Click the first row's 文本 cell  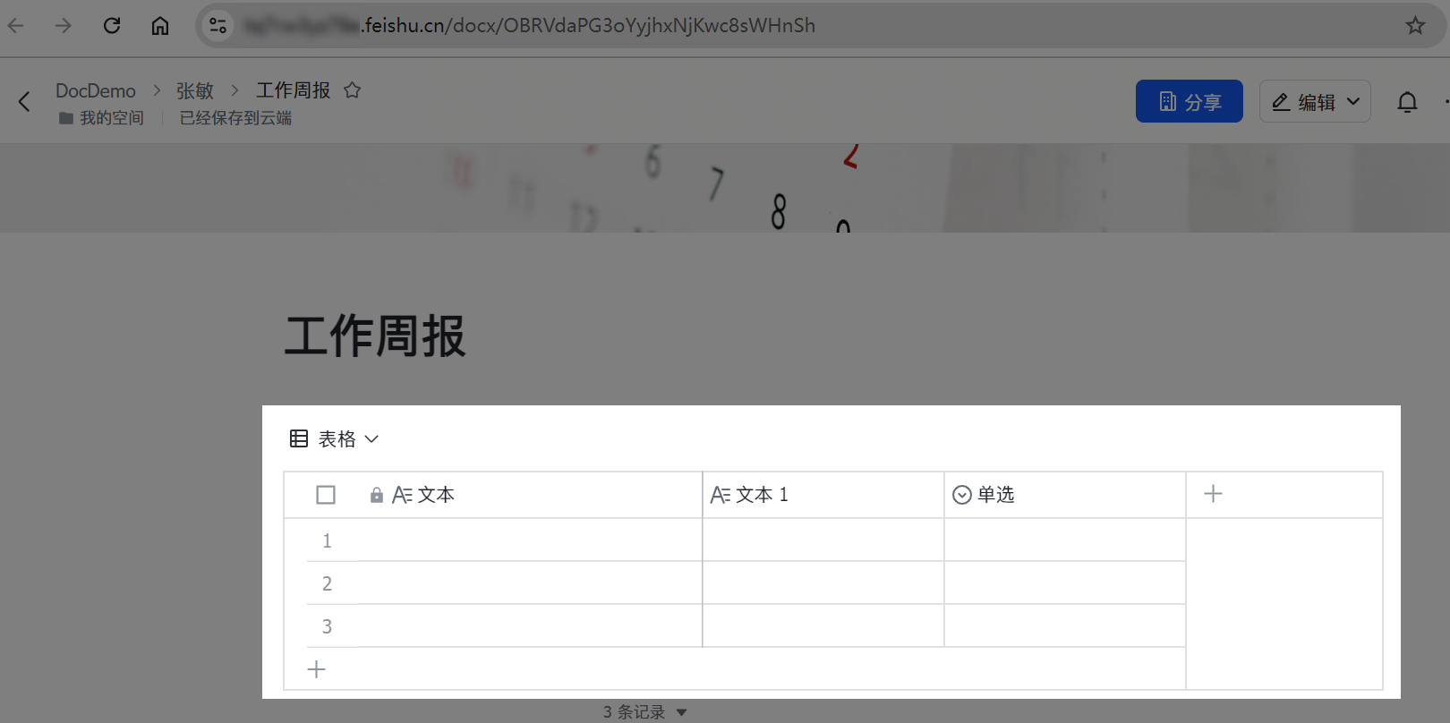(x=528, y=540)
